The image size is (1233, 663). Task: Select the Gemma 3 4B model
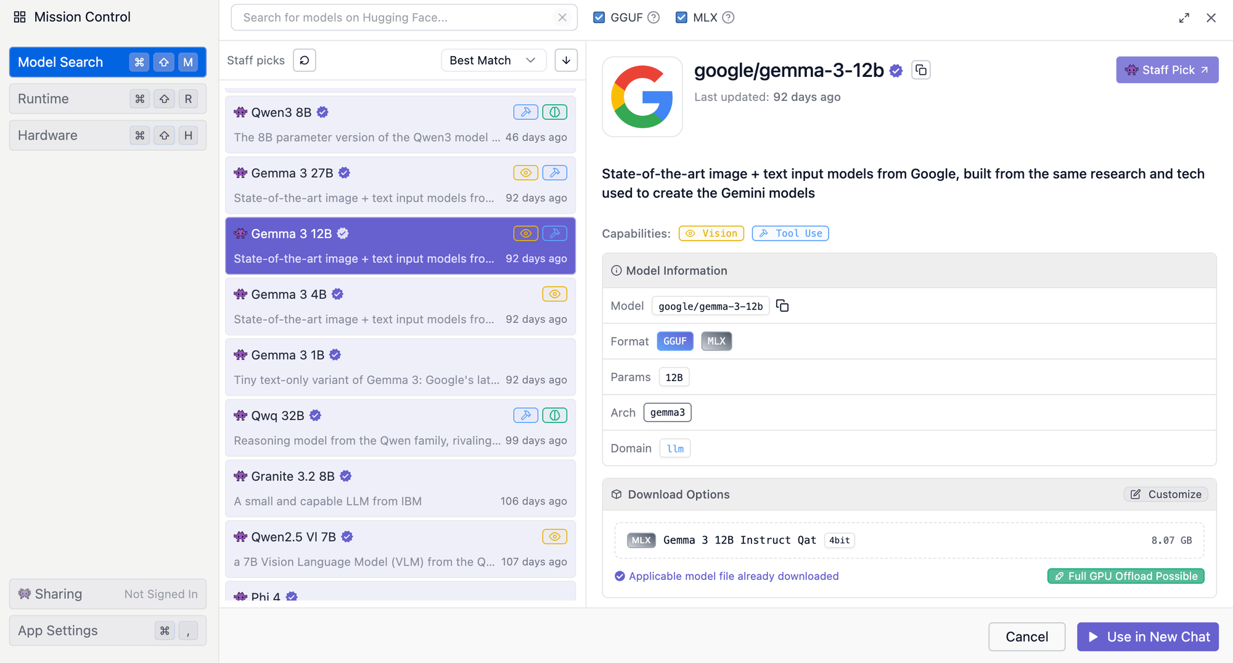(x=400, y=307)
